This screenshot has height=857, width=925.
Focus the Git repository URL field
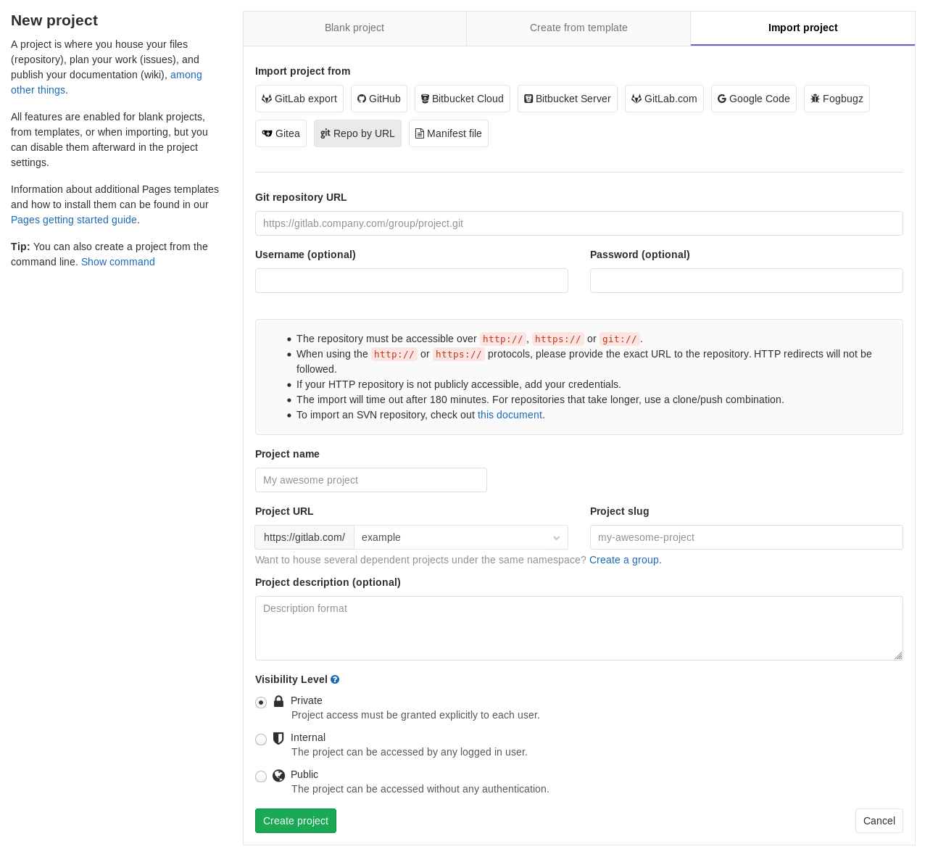click(x=578, y=223)
